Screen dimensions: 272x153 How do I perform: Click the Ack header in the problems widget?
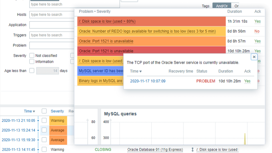point(258,11)
